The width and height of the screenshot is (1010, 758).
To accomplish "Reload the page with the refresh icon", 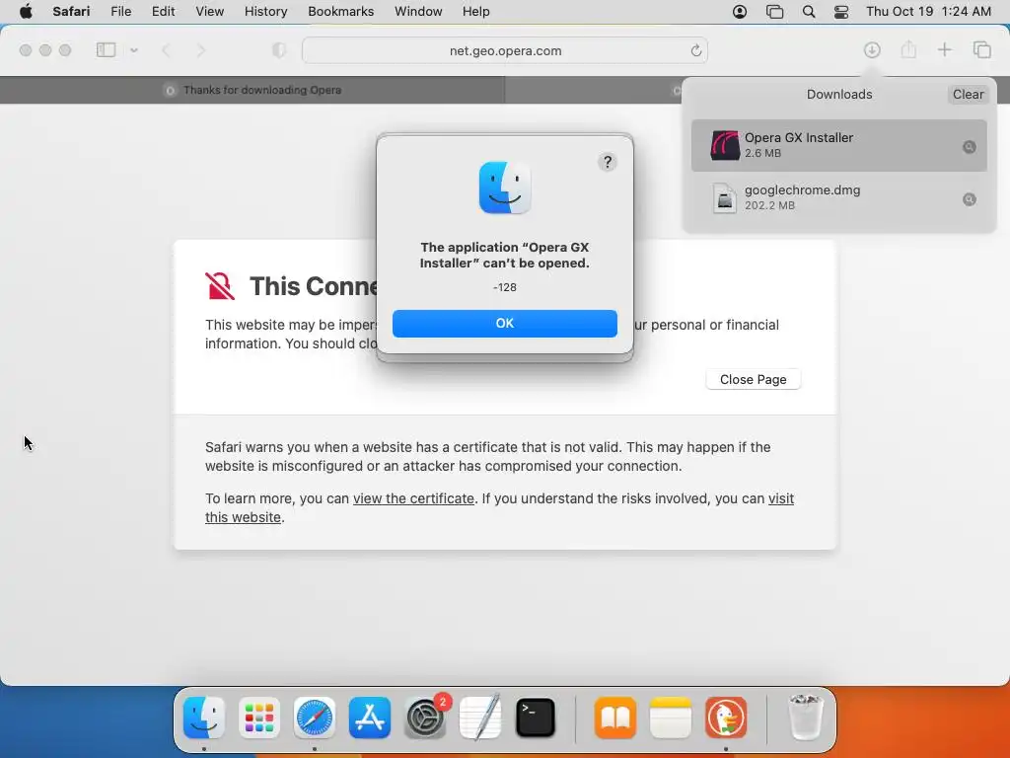I will click(x=695, y=50).
